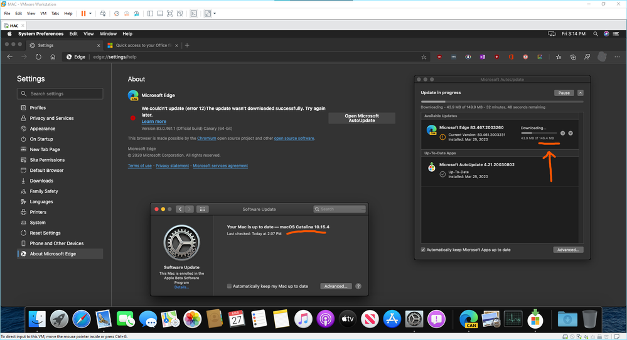Take a VMware snapshot
The height and width of the screenshot is (340, 627).
pyautogui.click(x=116, y=14)
